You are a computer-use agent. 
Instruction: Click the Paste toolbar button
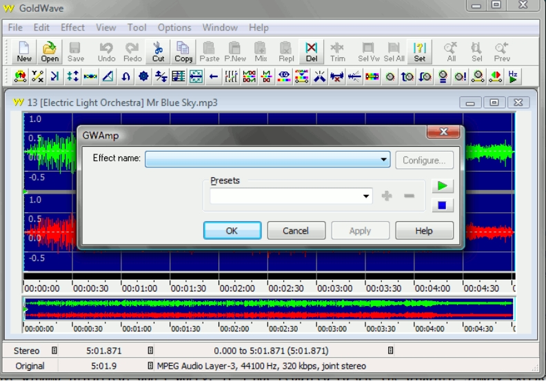(x=210, y=52)
